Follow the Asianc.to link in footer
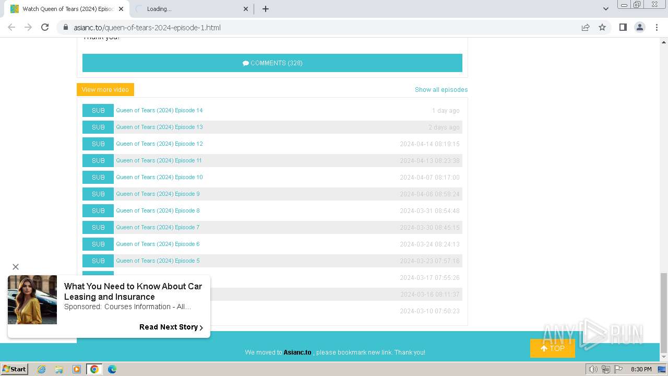The height and width of the screenshot is (376, 668). coord(297,352)
